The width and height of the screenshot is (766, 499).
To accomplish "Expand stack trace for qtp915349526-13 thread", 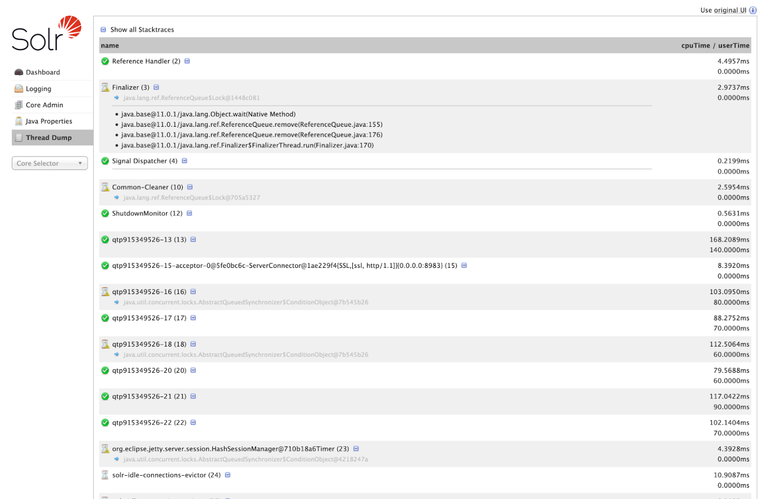I will click(x=193, y=240).
